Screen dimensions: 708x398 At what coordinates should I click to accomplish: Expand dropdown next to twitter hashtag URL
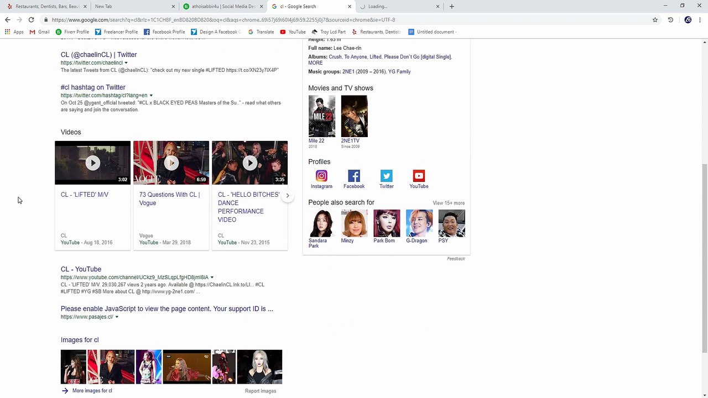(151, 96)
